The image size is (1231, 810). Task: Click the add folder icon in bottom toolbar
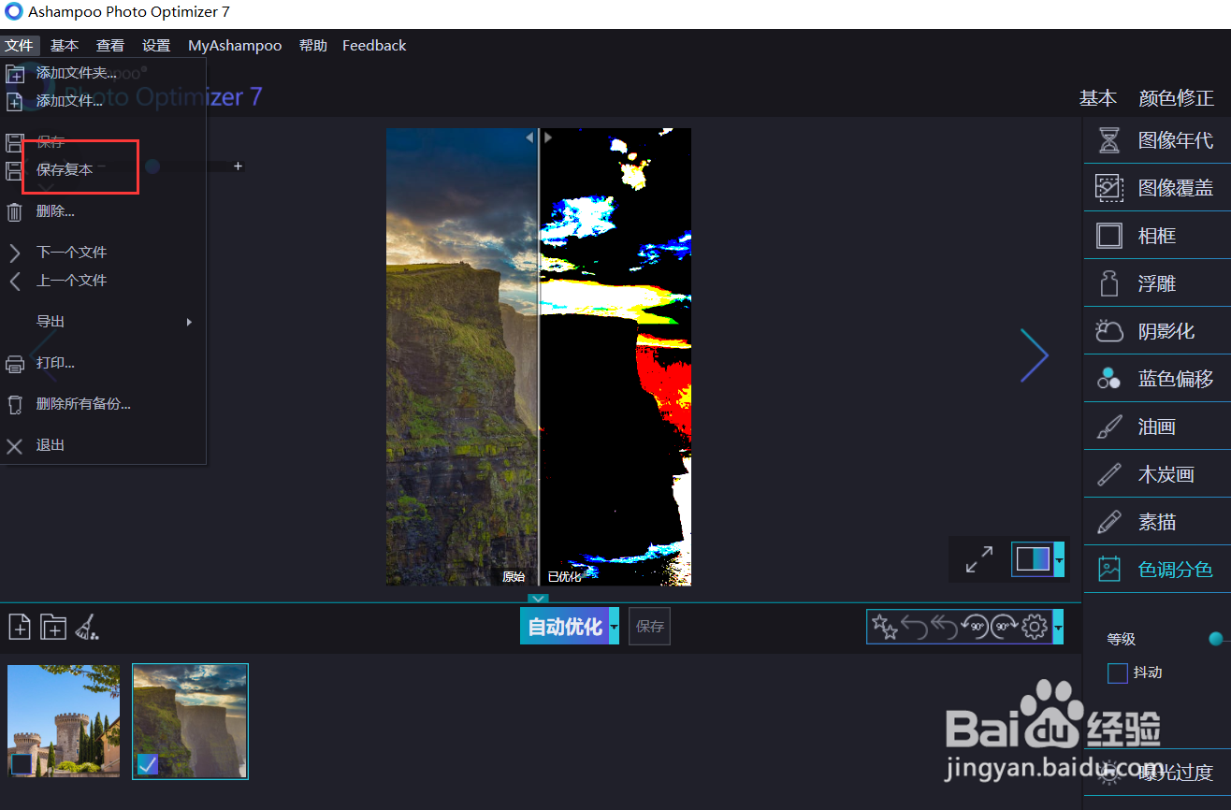pos(52,627)
